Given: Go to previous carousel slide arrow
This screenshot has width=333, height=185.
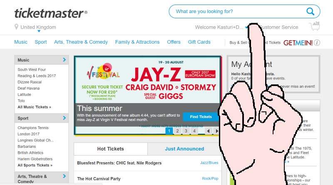Looking at the screenshot, I should pyautogui.click(x=208, y=131).
